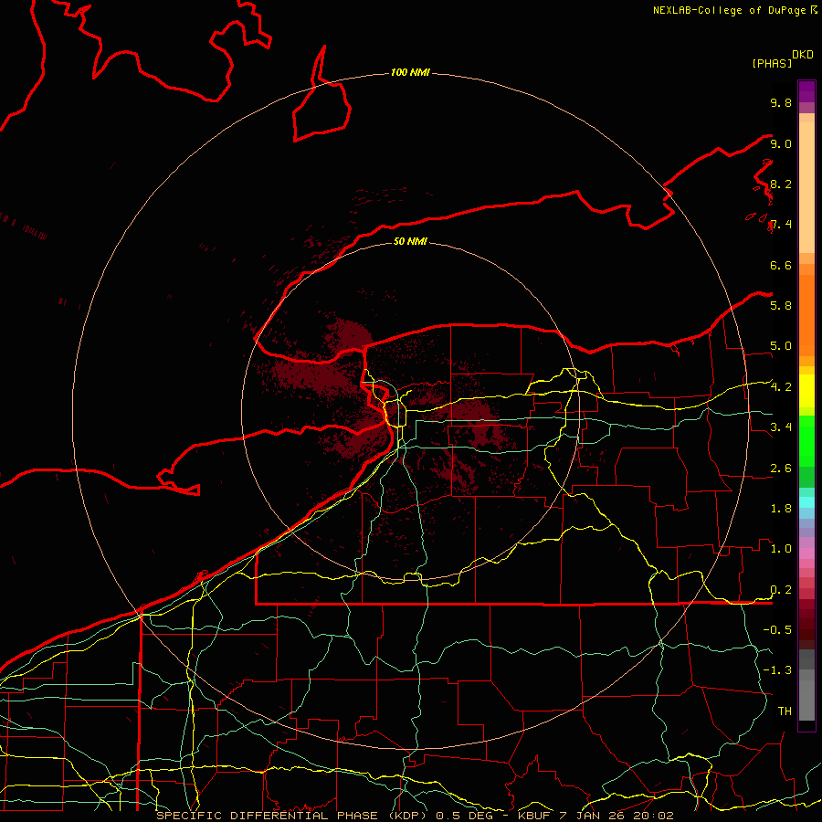Click the 50 NMI range ring label

(x=410, y=241)
